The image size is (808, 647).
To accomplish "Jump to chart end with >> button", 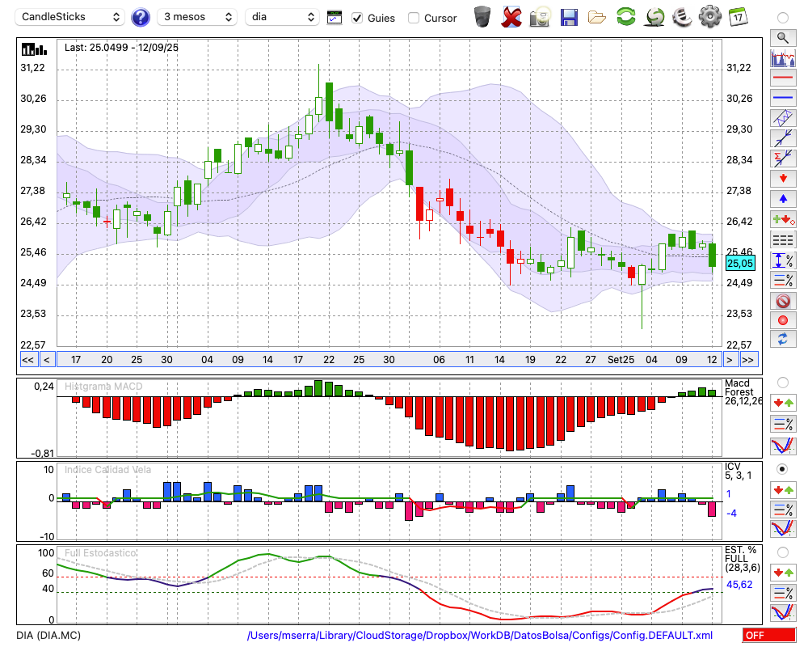I will click(x=747, y=360).
